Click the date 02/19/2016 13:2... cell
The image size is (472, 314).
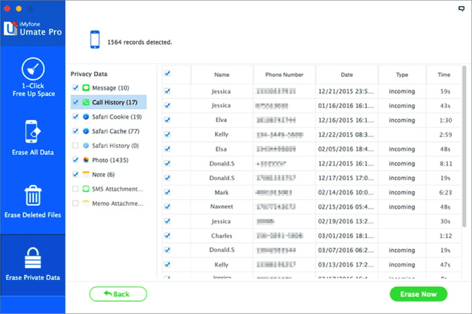346,221
